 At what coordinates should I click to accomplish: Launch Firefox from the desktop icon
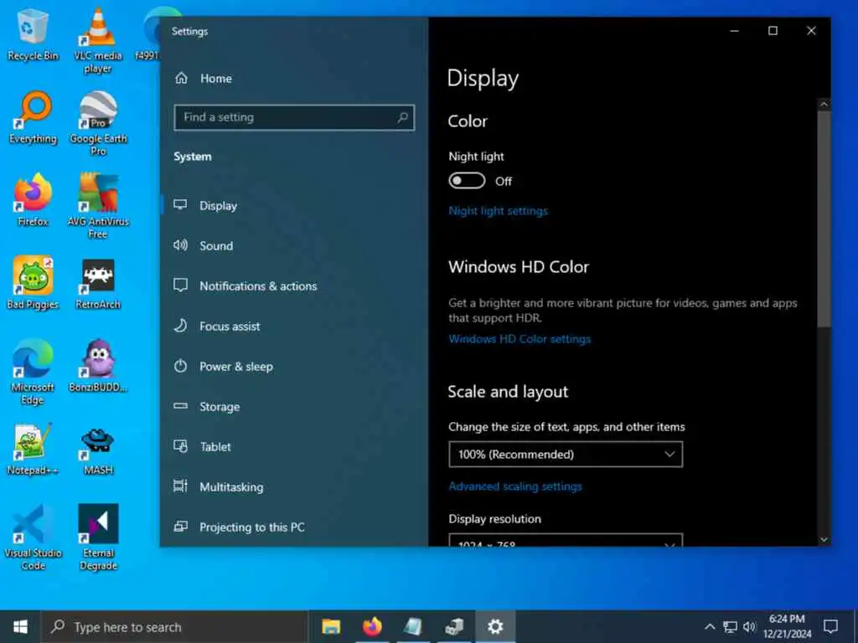[33, 200]
